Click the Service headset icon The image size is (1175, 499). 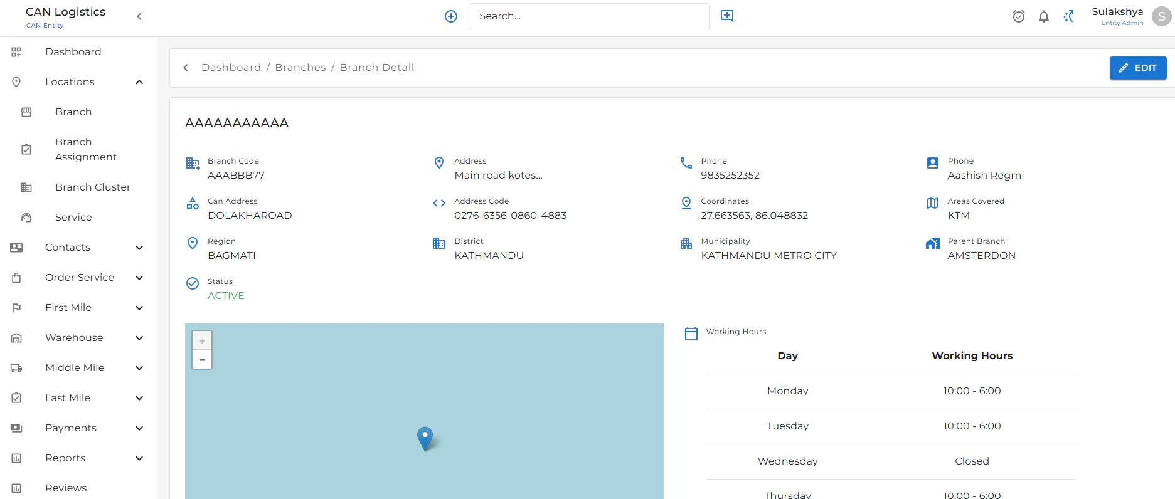[x=26, y=218]
